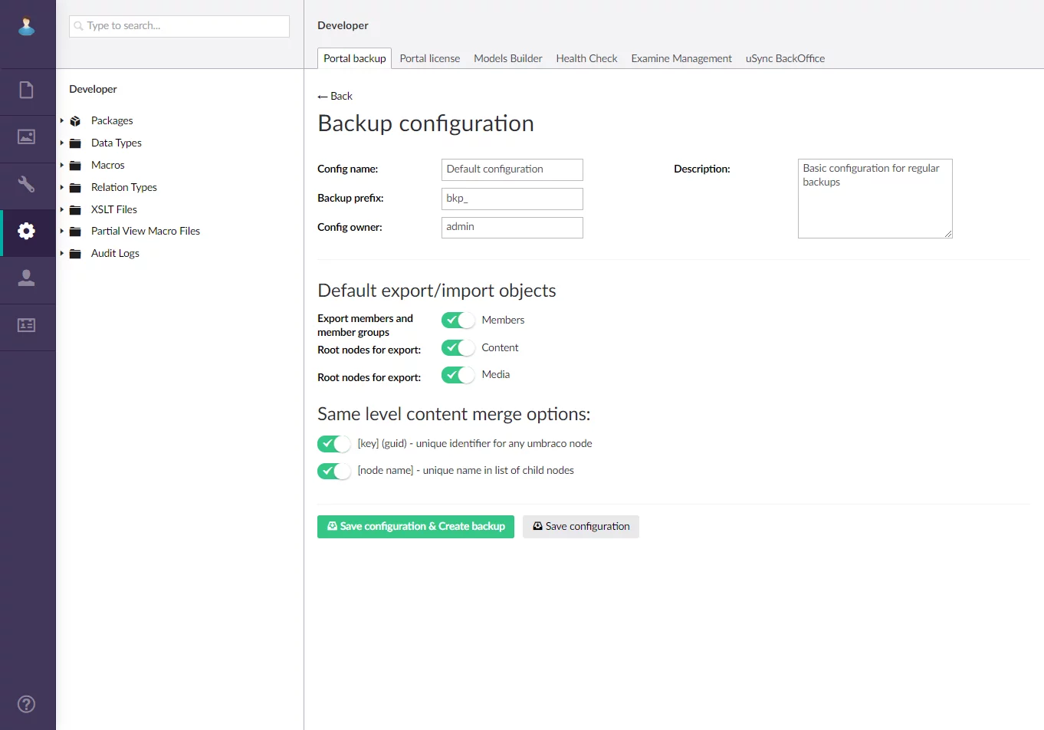Screen dimensions: 1044x730
Task: Click Save configuration & Create backup
Action: (415, 527)
